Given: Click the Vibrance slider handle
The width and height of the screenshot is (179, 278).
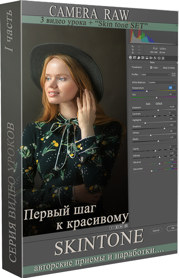Looking at the screenshot, I should tap(160, 164).
